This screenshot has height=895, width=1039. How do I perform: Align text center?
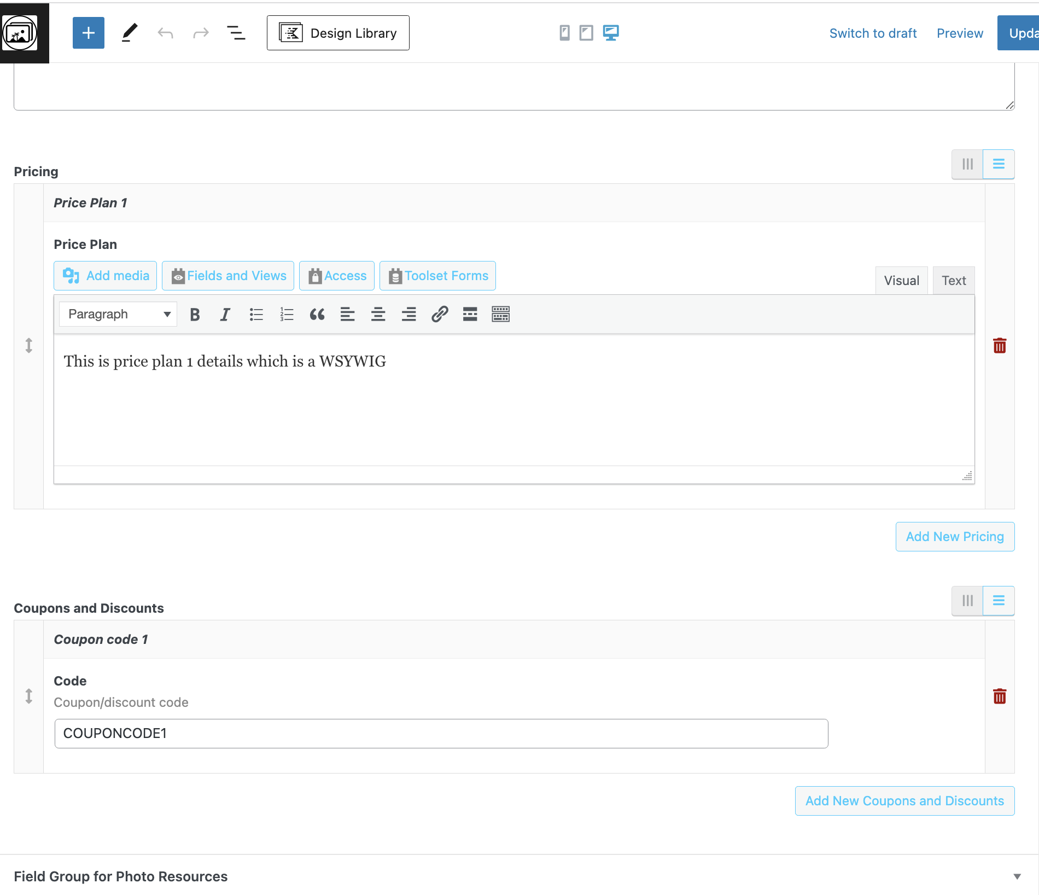click(x=378, y=315)
